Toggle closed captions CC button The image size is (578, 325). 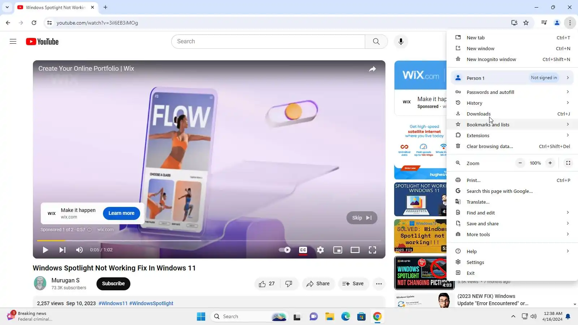[x=303, y=250]
